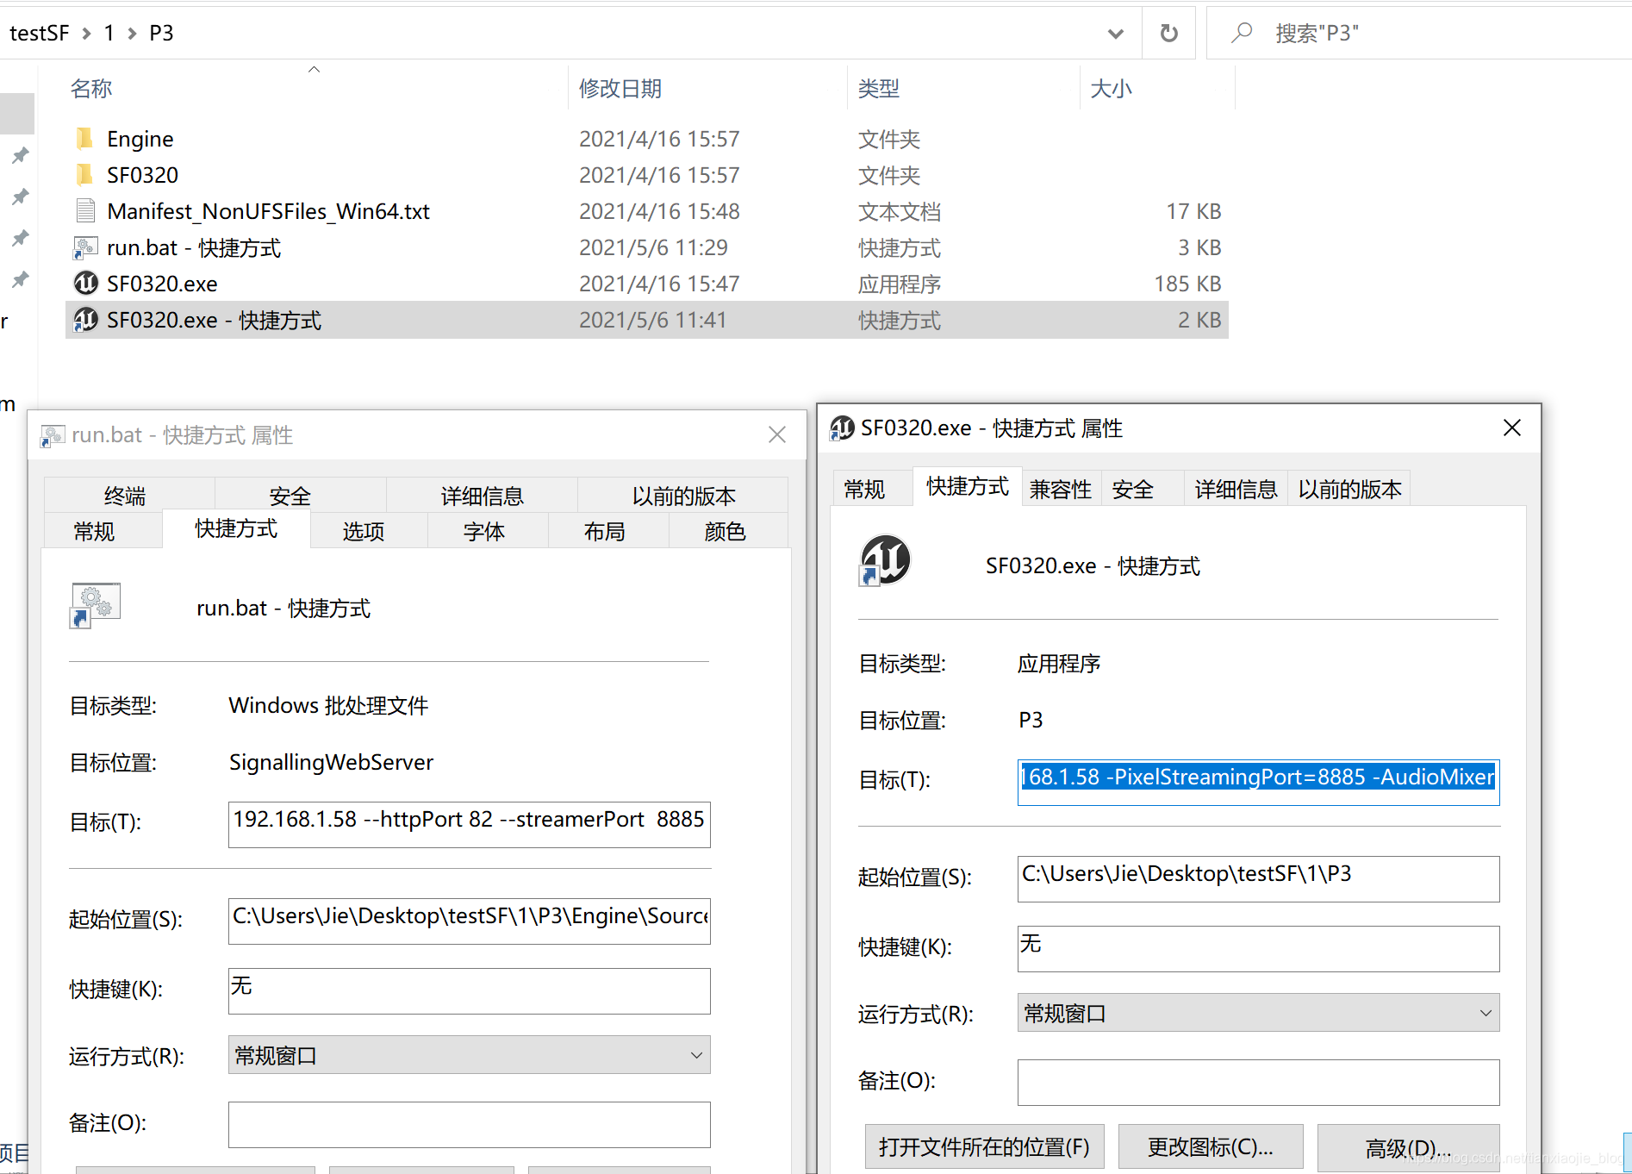Open 以前的版本 tab in SF0320.exe properties
Image resolution: width=1632 pixels, height=1174 pixels.
point(1349,489)
